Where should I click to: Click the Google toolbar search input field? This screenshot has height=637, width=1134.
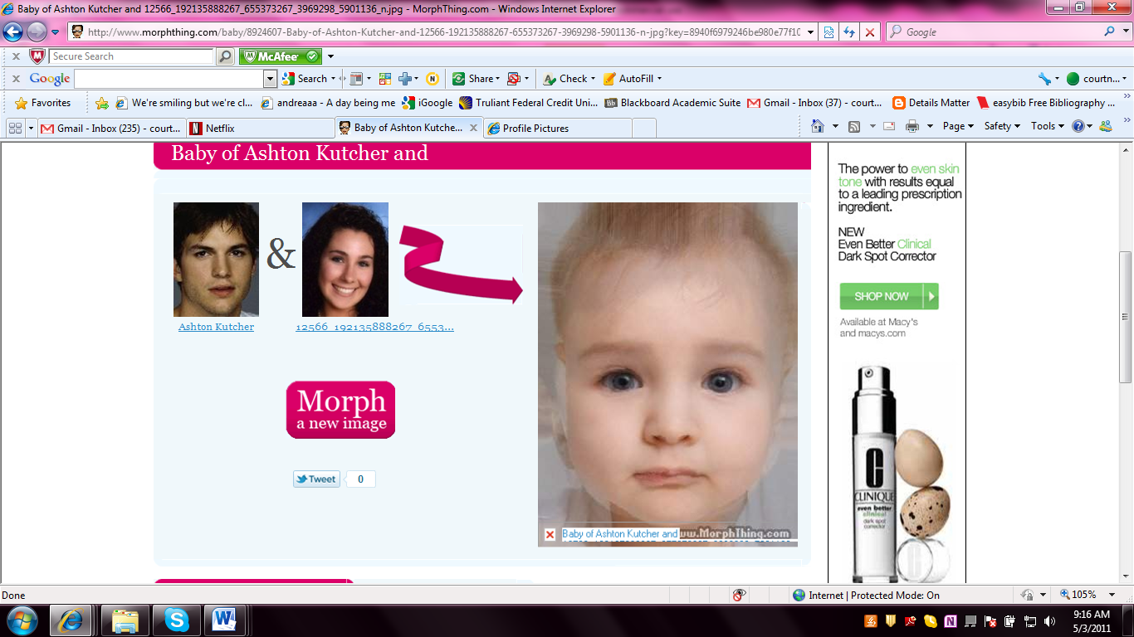(169, 79)
